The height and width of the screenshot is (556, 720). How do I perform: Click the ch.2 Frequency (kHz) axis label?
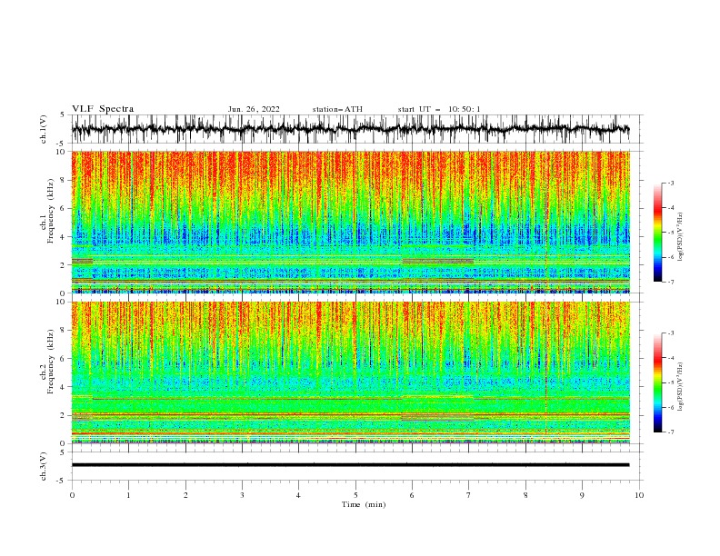(47, 362)
